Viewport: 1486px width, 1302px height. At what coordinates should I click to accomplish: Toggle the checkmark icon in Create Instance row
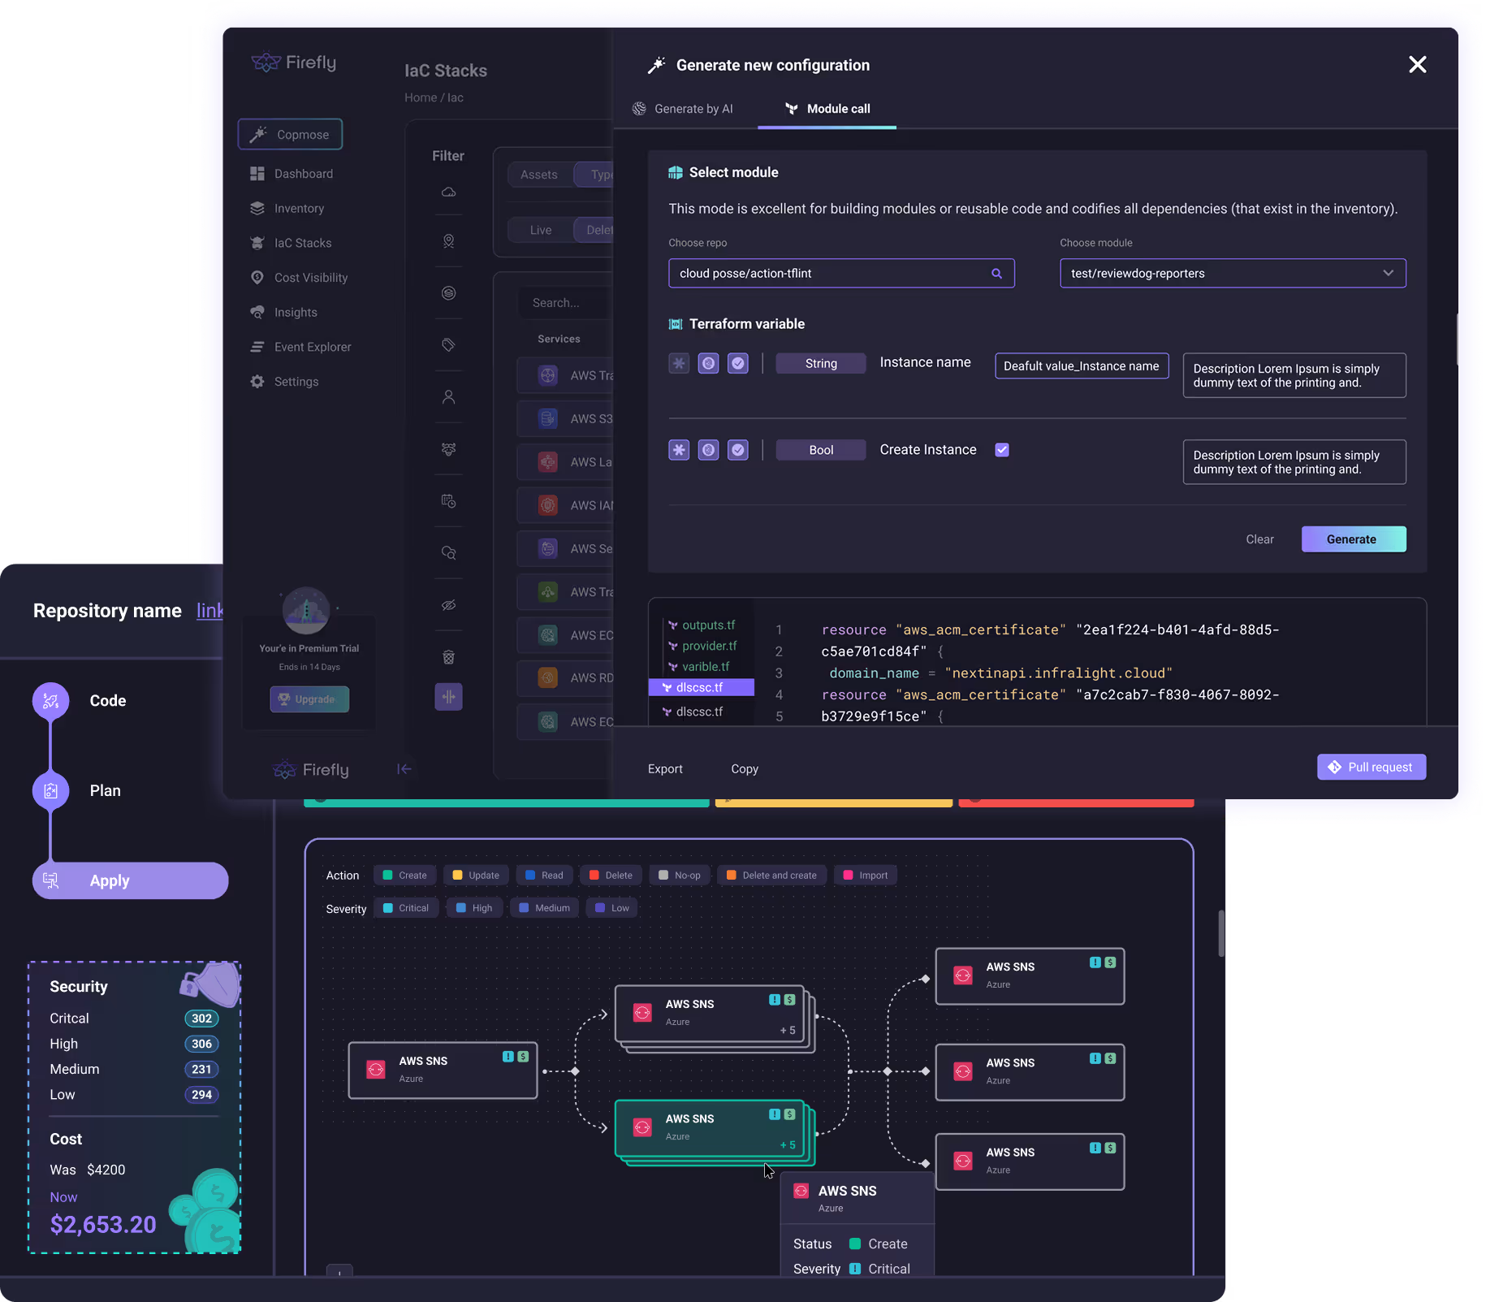(738, 450)
